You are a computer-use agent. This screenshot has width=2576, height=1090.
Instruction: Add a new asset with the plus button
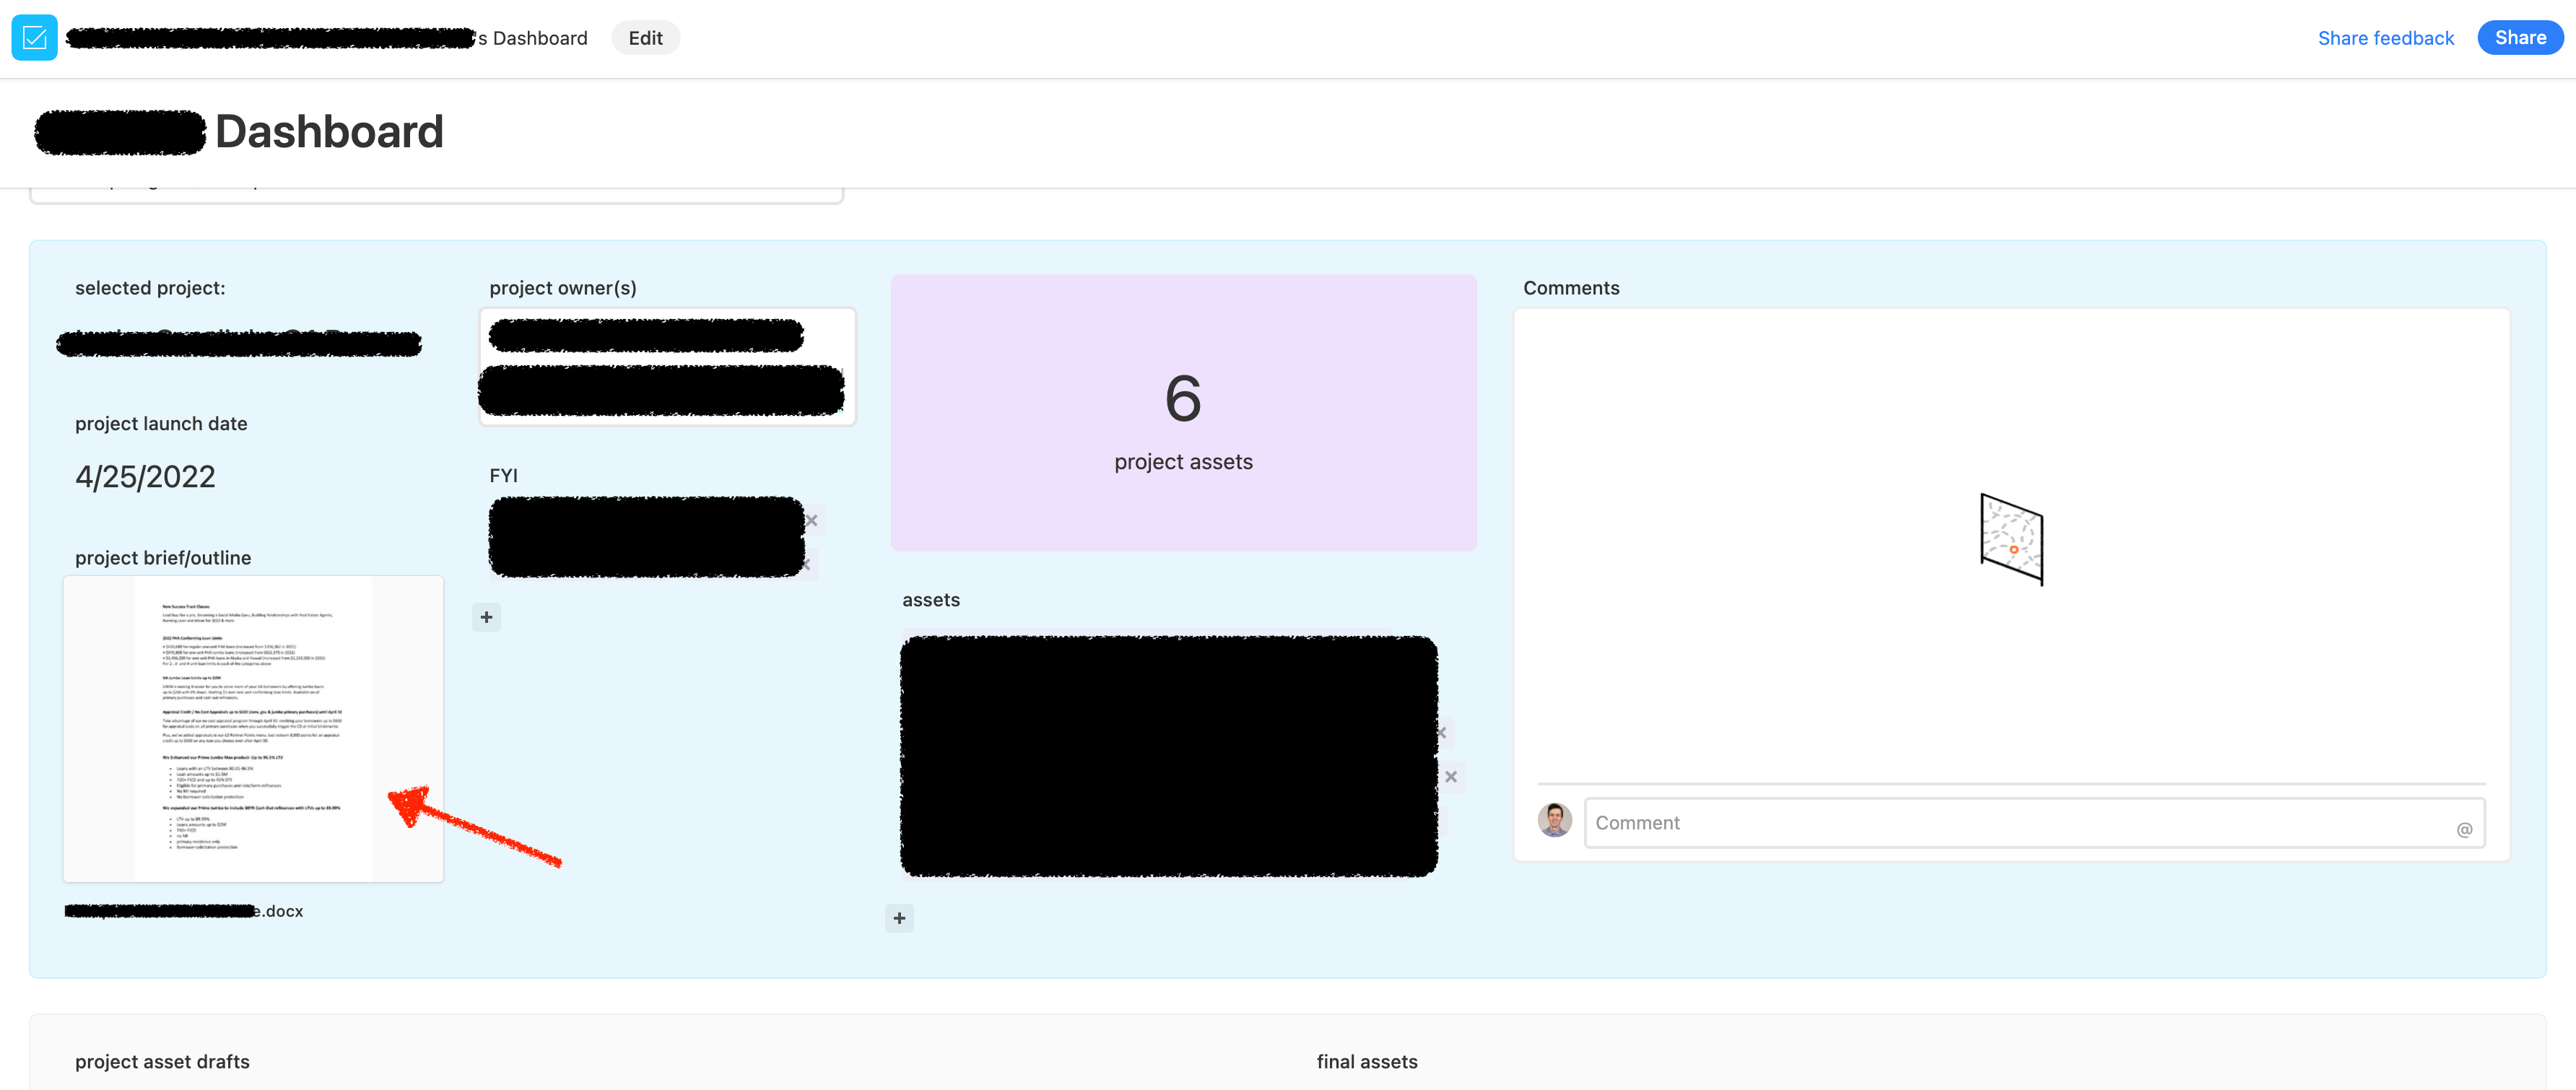[x=899, y=918]
